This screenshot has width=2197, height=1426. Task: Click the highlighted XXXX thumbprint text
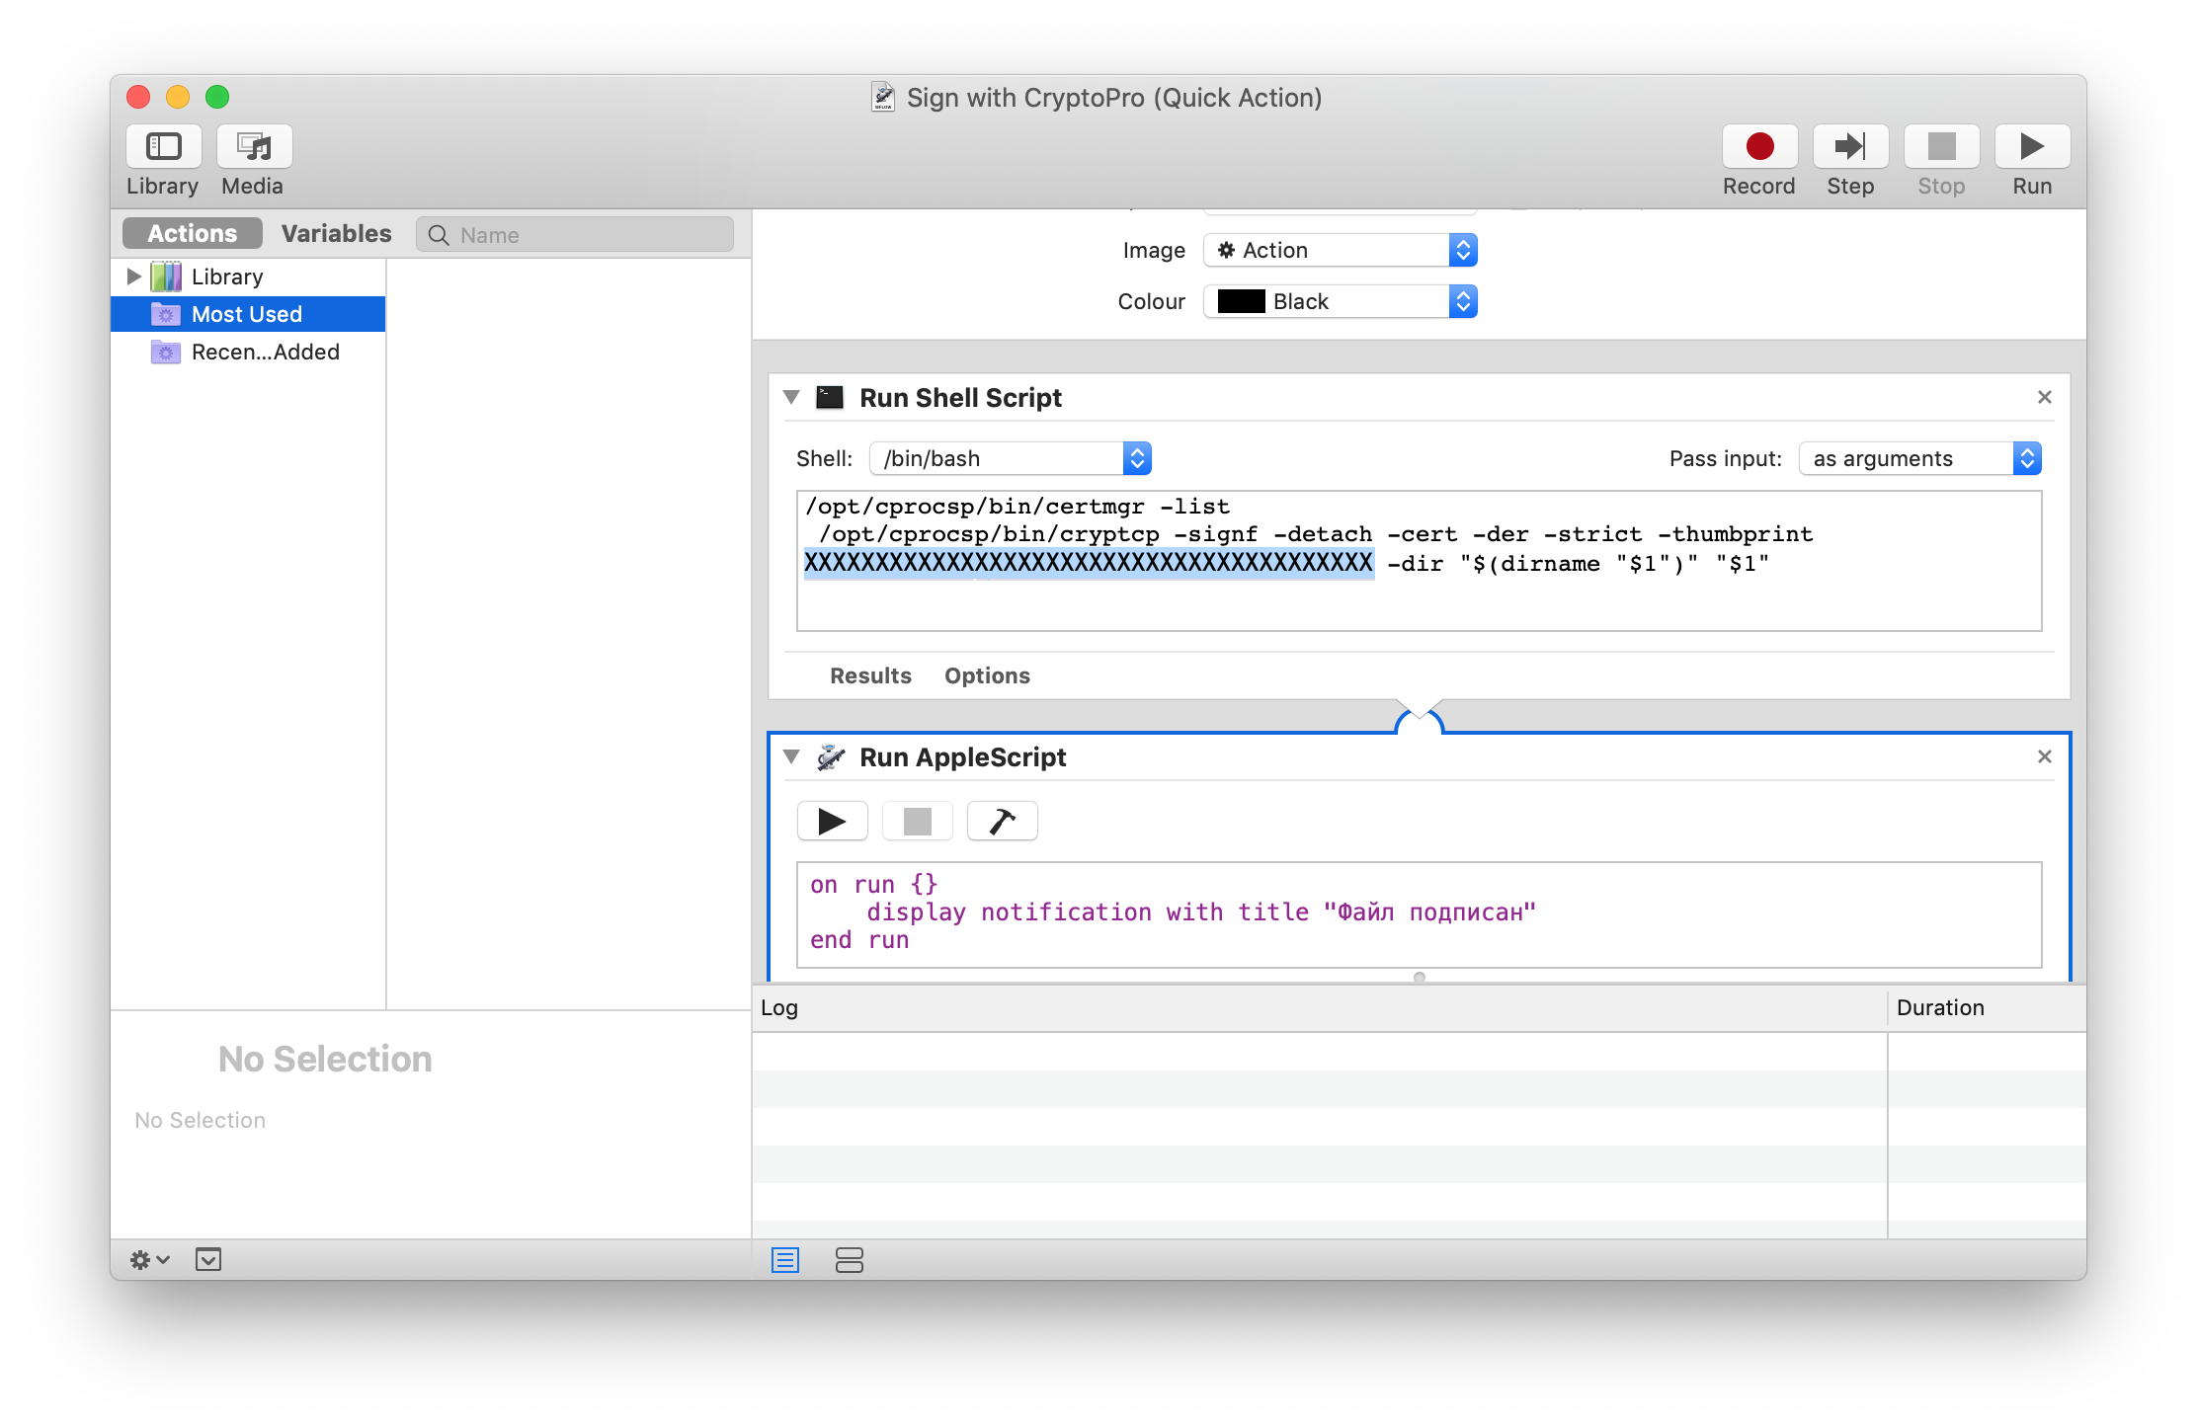(x=1089, y=563)
